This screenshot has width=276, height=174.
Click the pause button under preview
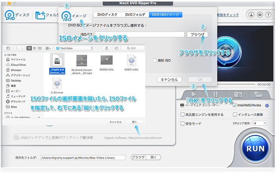click(x=215, y=95)
